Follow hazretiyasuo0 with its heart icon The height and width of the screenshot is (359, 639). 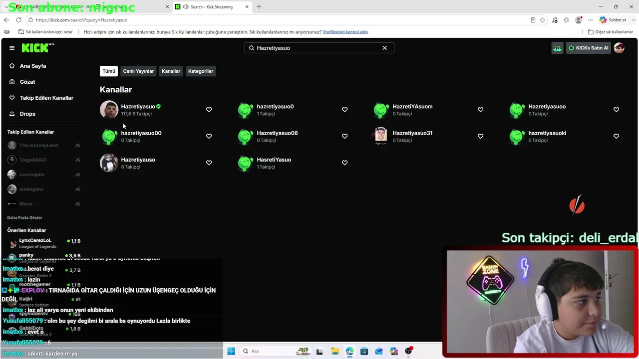[x=344, y=110]
